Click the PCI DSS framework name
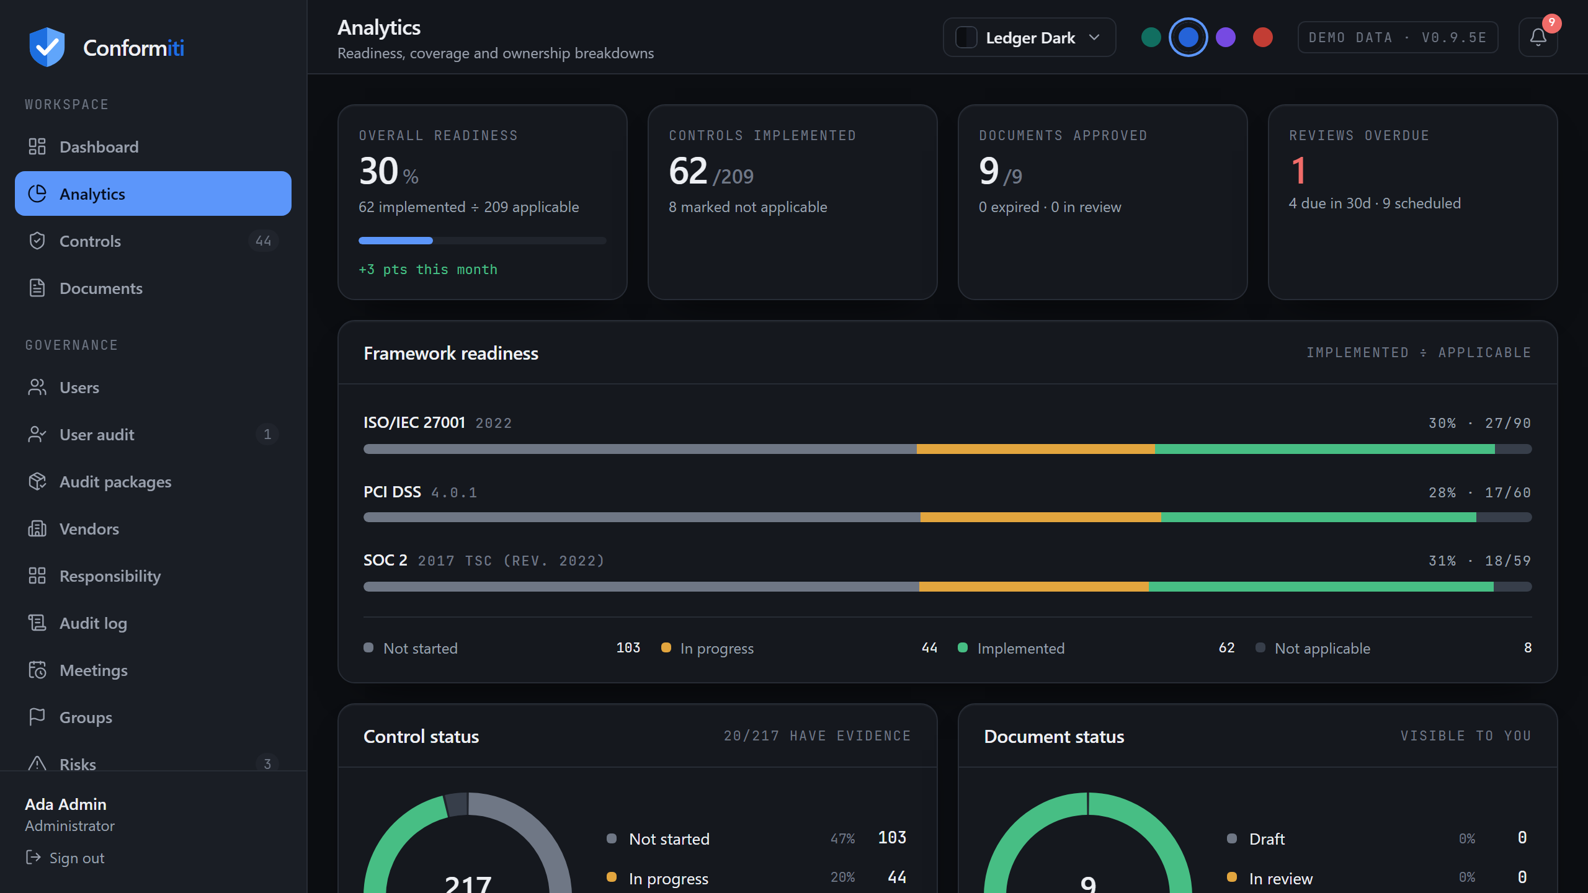The image size is (1588, 893). [x=392, y=492]
